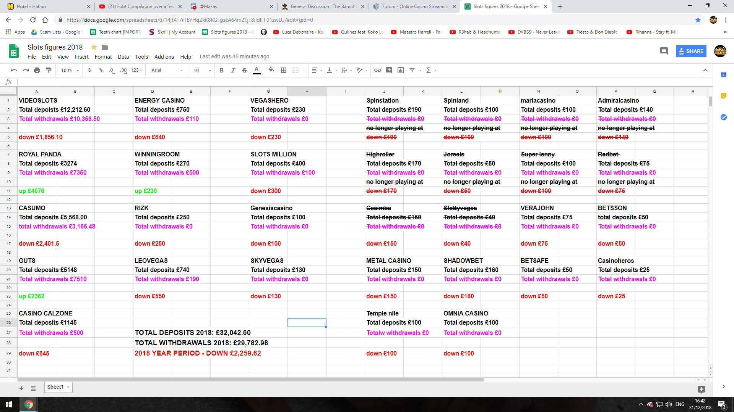Click the blue SHARE button
Viewport: 734px width, 412px height.
(x=691, y=51)
